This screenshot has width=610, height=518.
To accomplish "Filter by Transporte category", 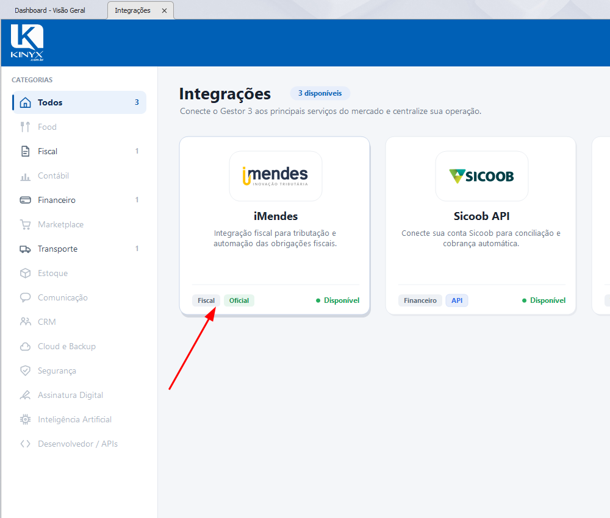I will [79, 249].
